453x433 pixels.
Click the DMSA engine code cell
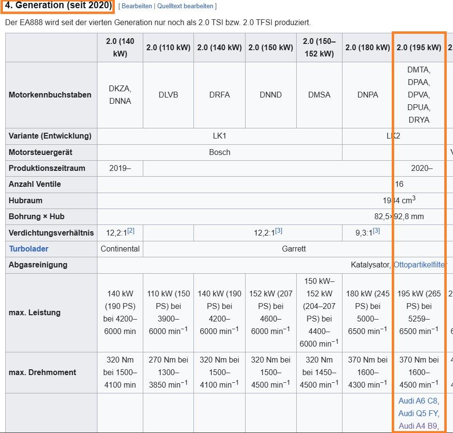pyautogui.click(x=319, y=95)
